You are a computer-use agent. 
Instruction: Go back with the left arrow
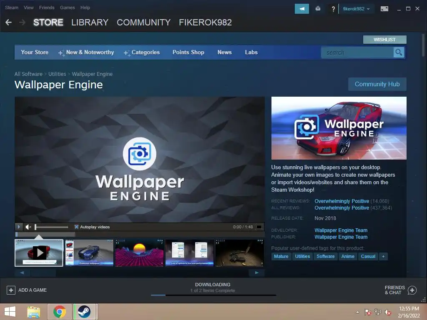(8, 22)
